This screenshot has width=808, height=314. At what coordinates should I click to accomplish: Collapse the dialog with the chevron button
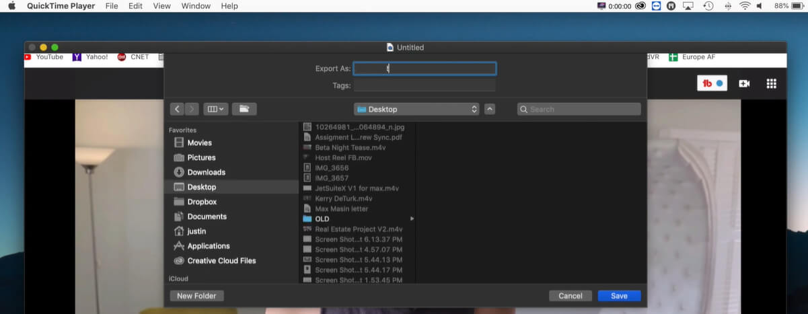490,109
